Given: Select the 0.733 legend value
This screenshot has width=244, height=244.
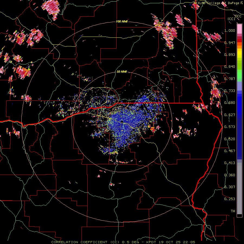Looking at the screenshot, I should [x=230, y=91].
